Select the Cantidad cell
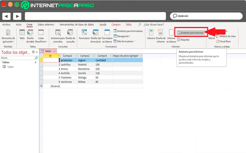Viewport: 246px width, 153px height. (x=103, y=60)
